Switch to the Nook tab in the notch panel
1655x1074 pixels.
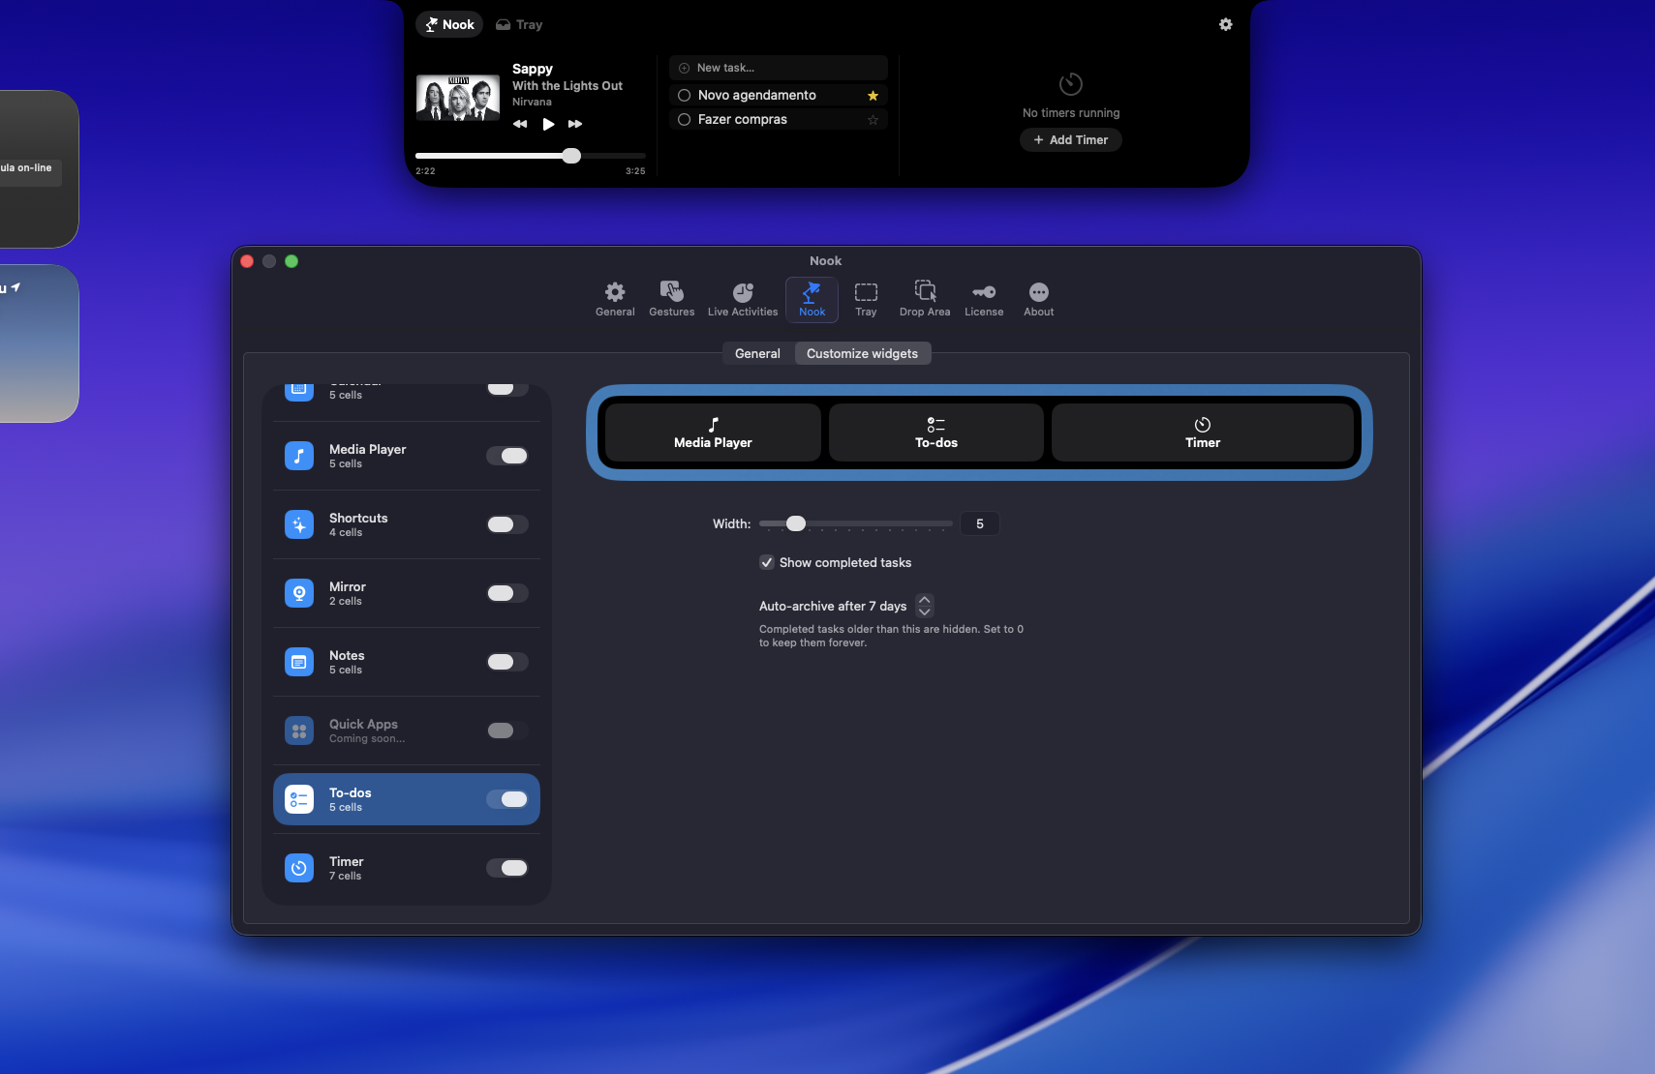[449, 24]
